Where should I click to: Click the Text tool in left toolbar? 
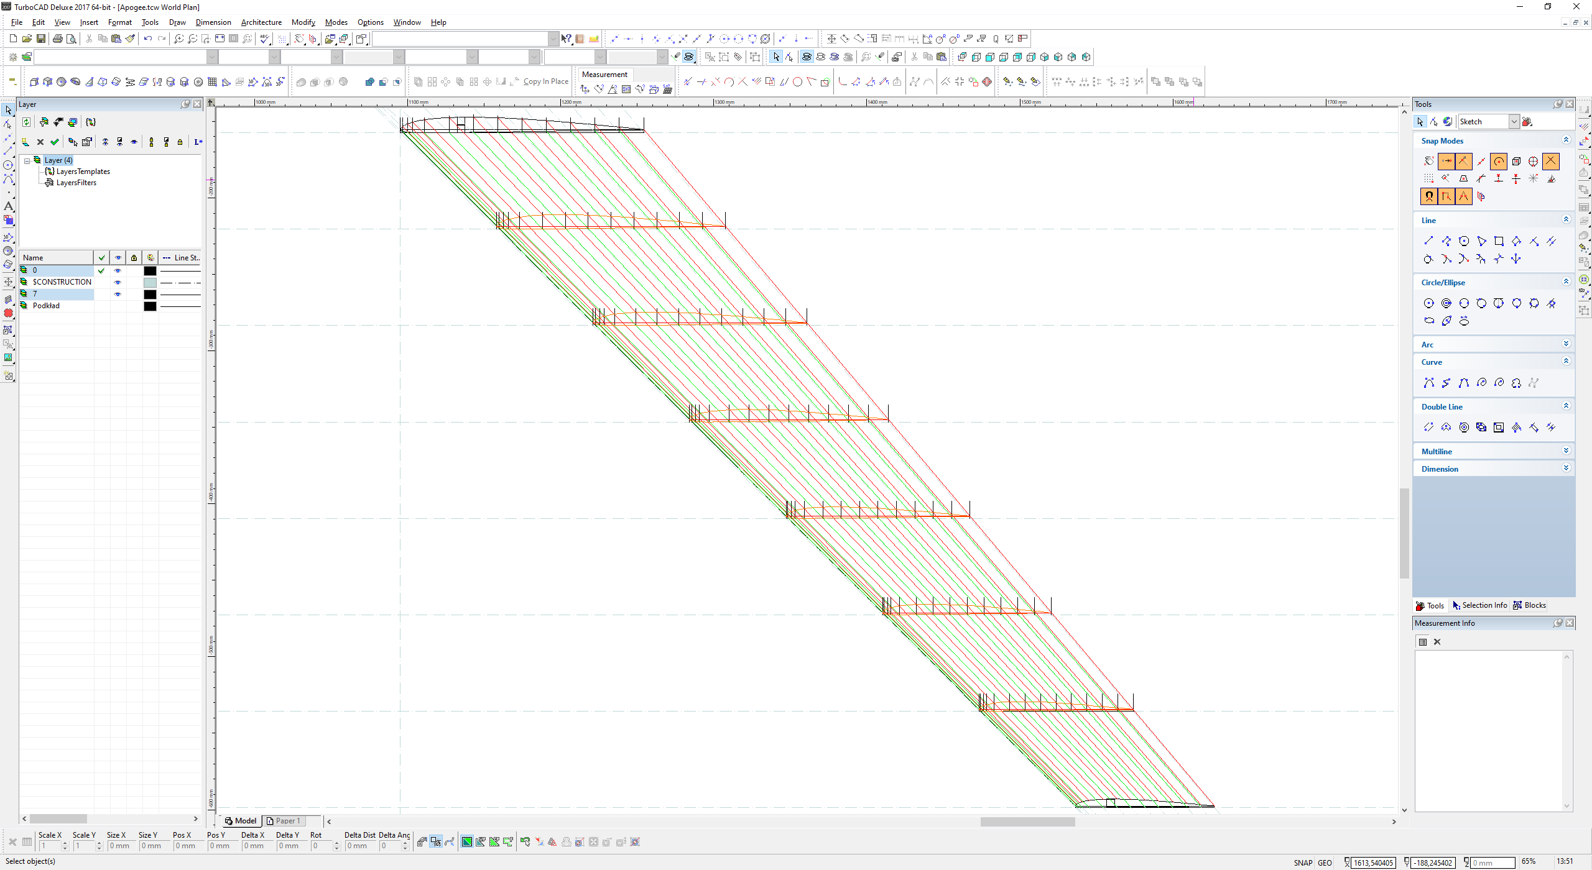(x=8, y=206)
